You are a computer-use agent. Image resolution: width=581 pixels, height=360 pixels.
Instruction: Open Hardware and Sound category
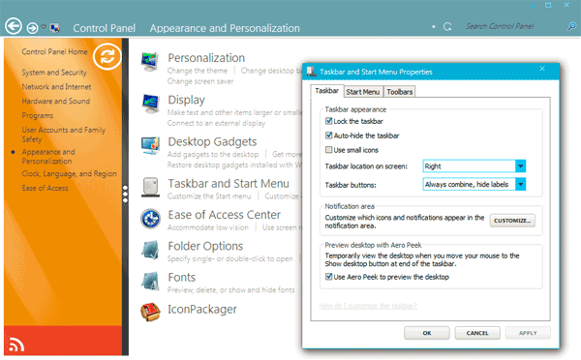(55, 101)
